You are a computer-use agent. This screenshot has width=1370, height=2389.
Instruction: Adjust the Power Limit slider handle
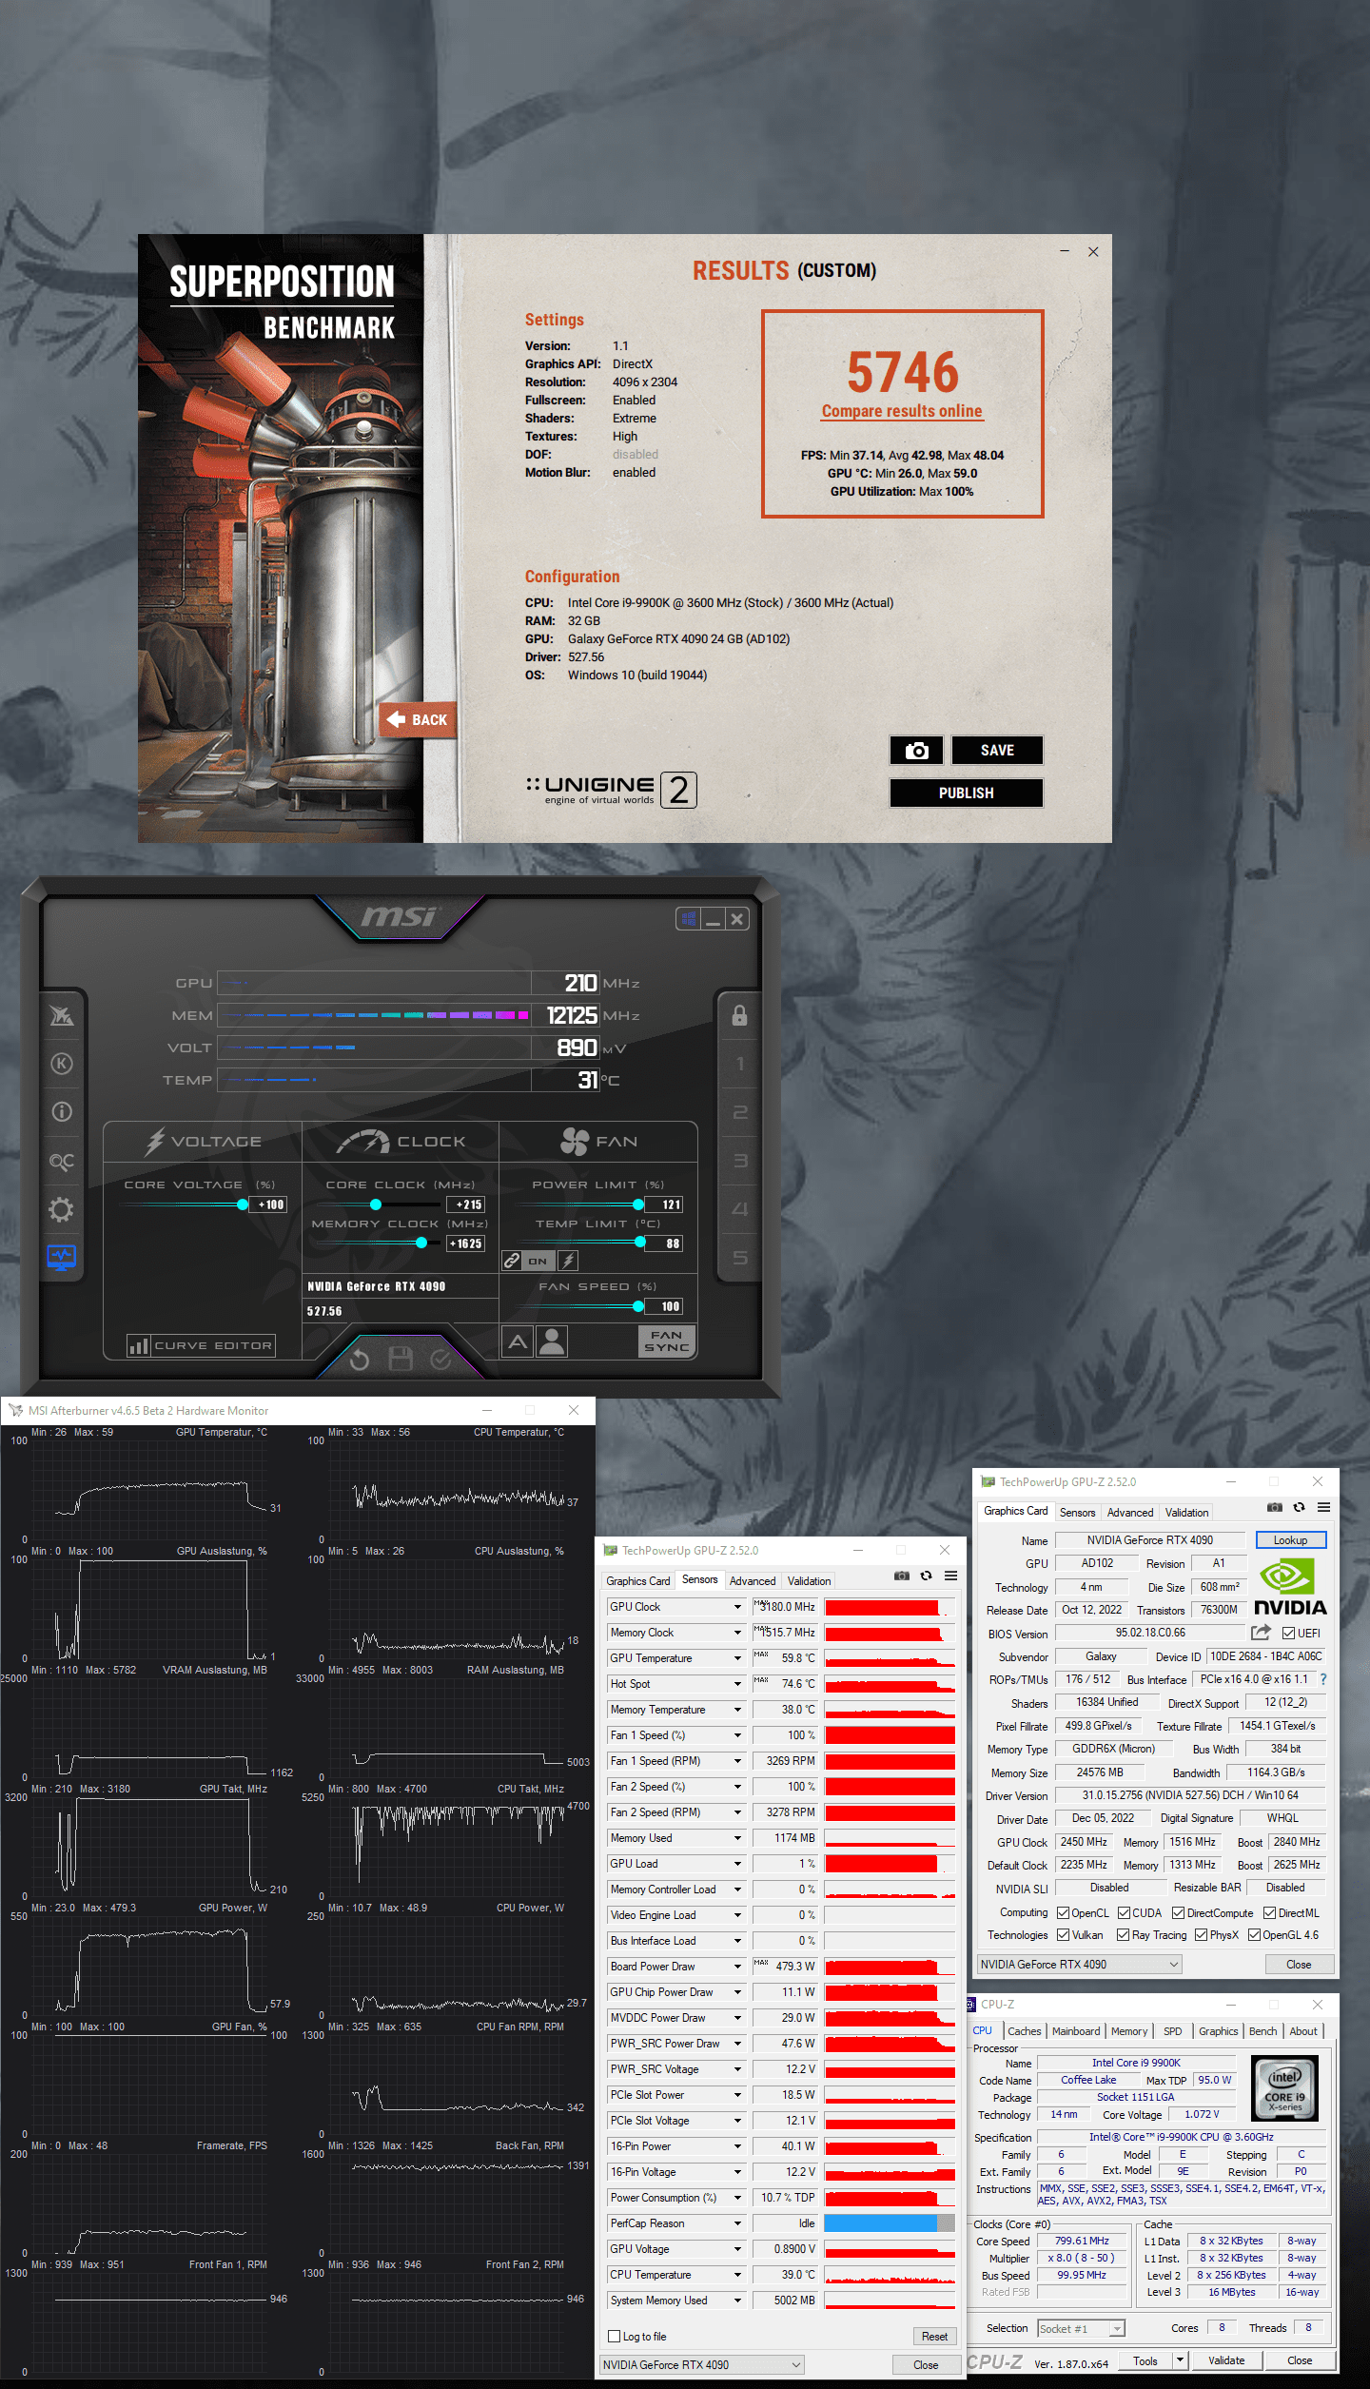click(x=638, y=1204)
